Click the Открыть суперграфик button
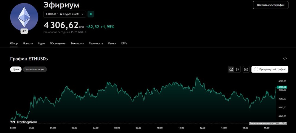The width and height of the screenshot is (296, 133). pyautogui.click(x=271, y=5)
